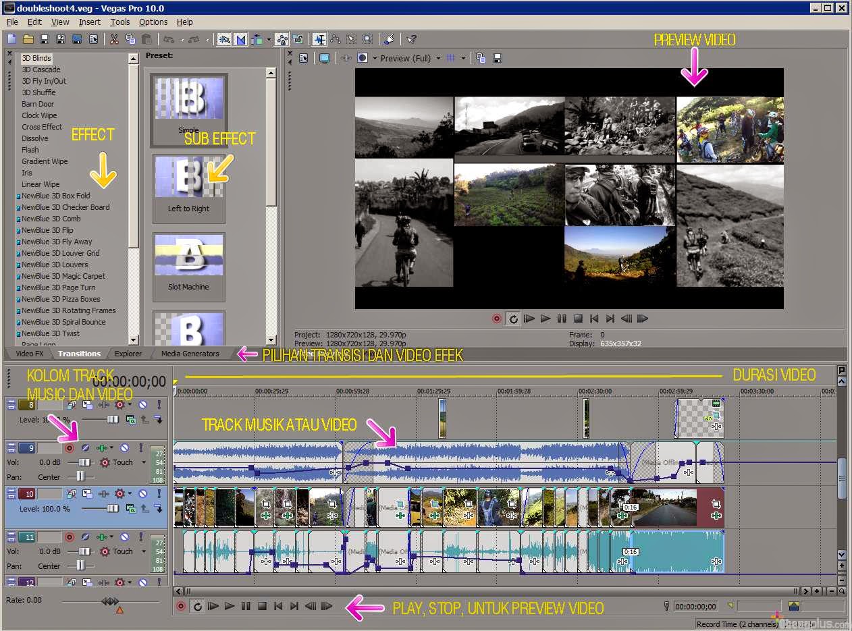Mute audio track 11
Viewport: 852px width, 631px height.
(x=124, y=537)
